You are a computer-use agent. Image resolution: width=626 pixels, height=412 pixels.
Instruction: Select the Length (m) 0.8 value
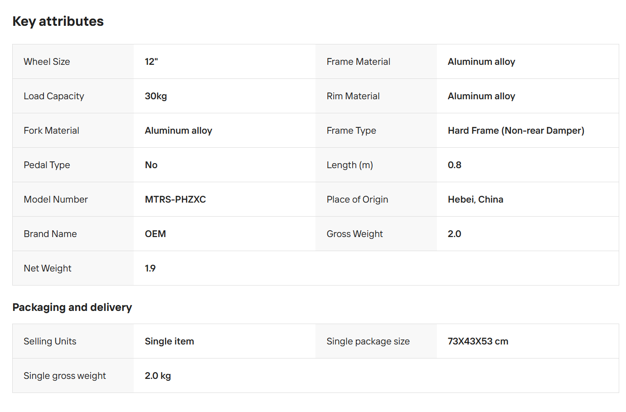(455, 165)
